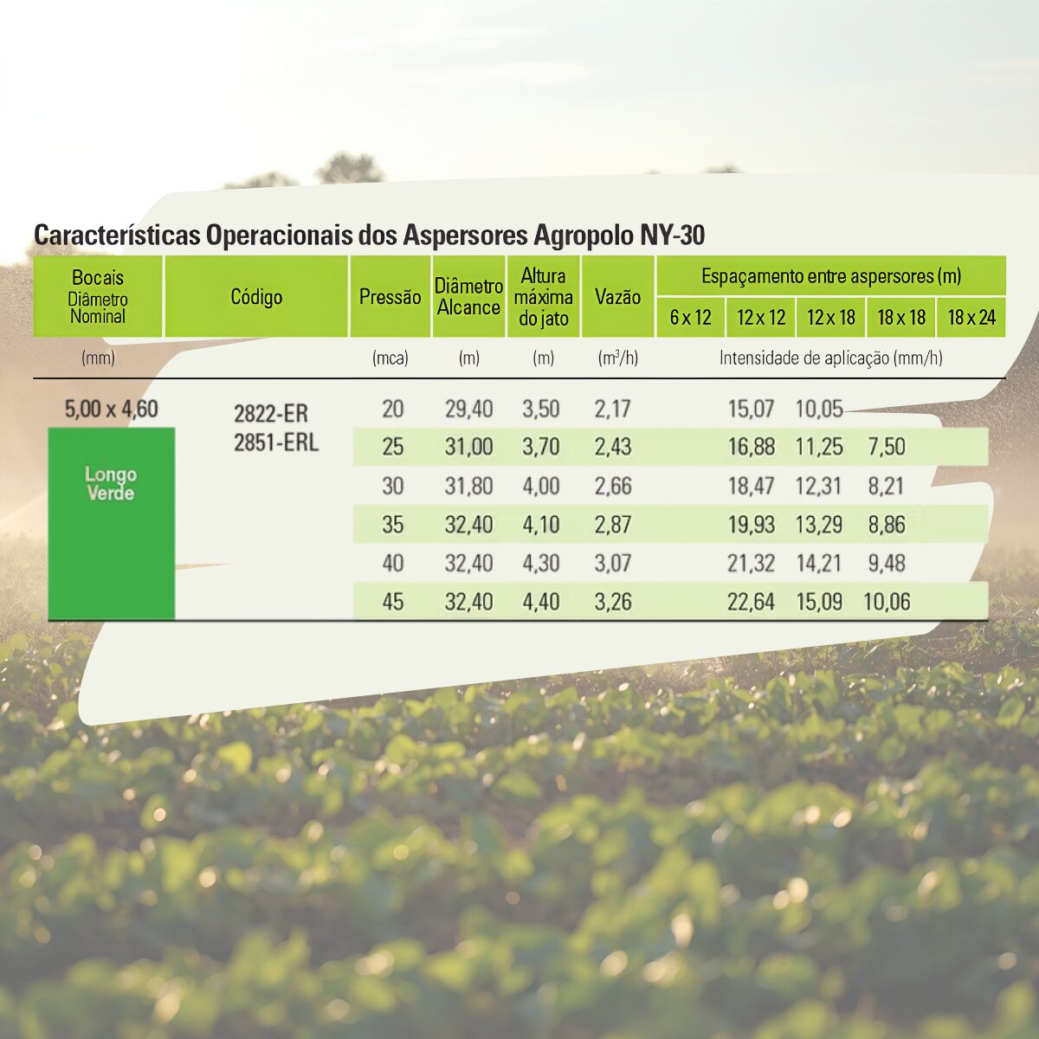The image size is (1039, 1039).
Task: Select the 18 x 24 spacing header
Action: pyautogui.click(x=971, y=318)
